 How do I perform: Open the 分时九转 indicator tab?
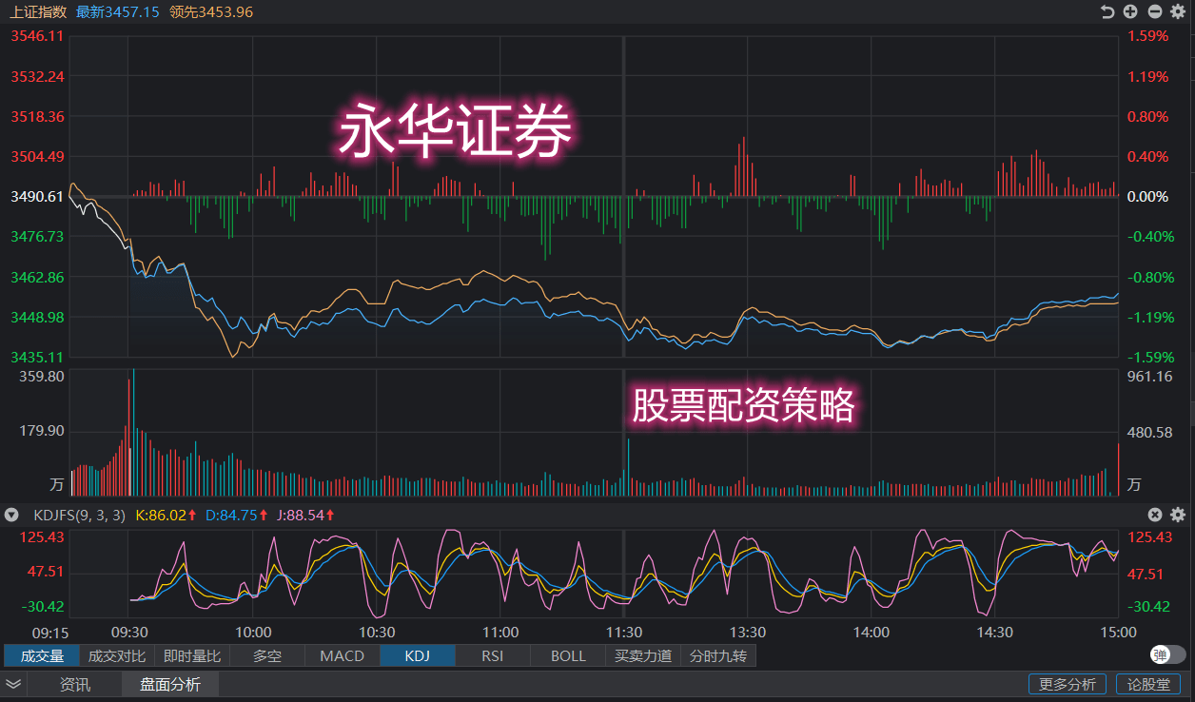[718, 655]
